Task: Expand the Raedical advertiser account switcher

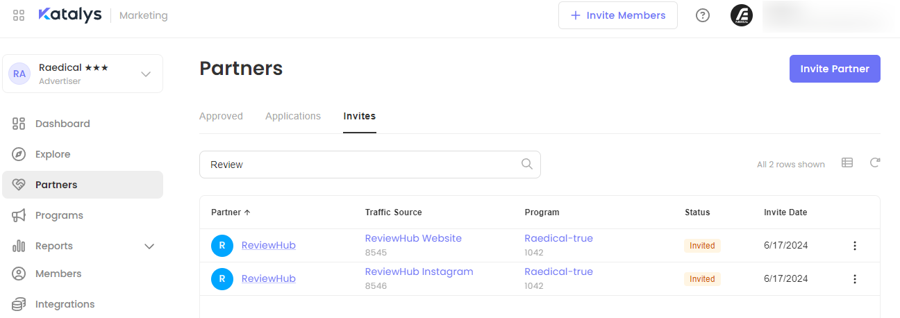Action: [x=146, y=74]
